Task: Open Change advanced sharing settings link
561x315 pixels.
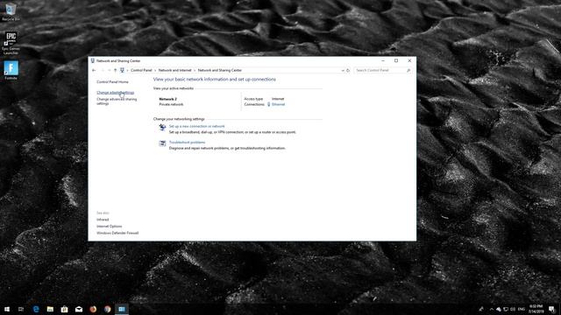Action: (117, 101)
